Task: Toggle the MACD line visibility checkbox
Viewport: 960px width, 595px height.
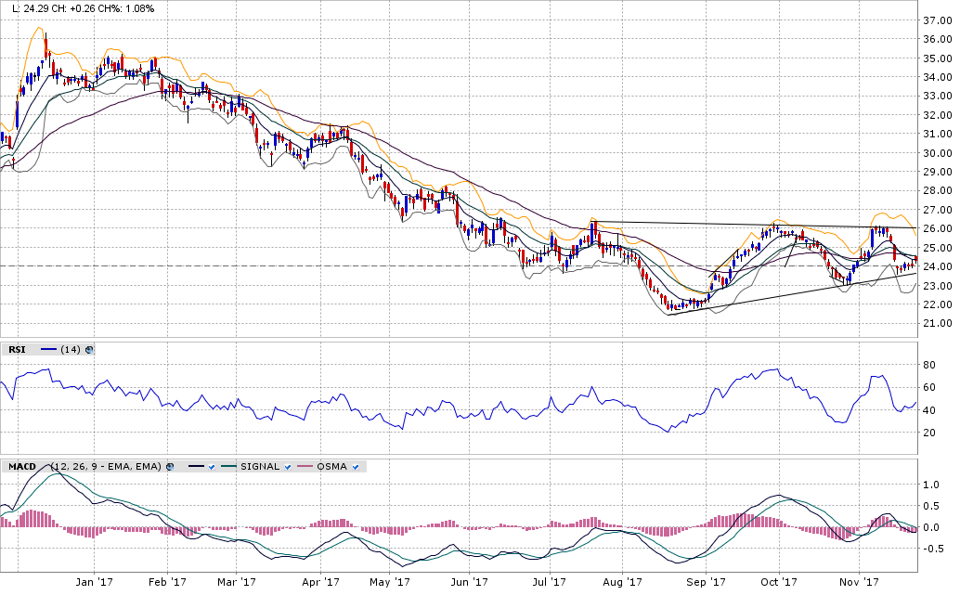Action: click(213, 466)
